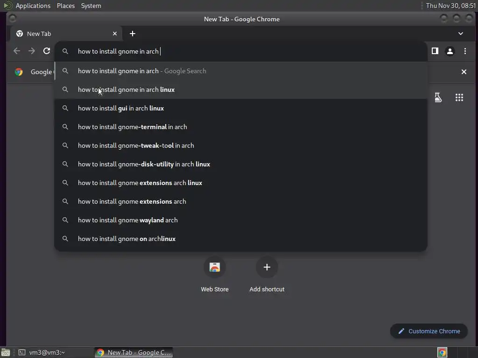Open the Web Store shortcut
This screenshot has width=478, height=358.
click(215, 275)
